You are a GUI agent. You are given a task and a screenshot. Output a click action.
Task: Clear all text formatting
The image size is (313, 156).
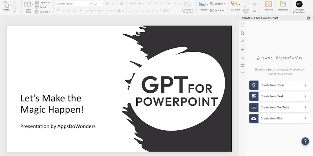click(122, 4)
